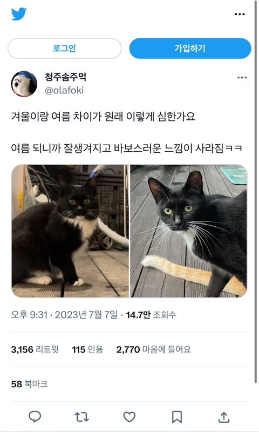This screenshot has width=259, height=432.
Task: Open the top three-dot more menu
Action: coord(240,15)
